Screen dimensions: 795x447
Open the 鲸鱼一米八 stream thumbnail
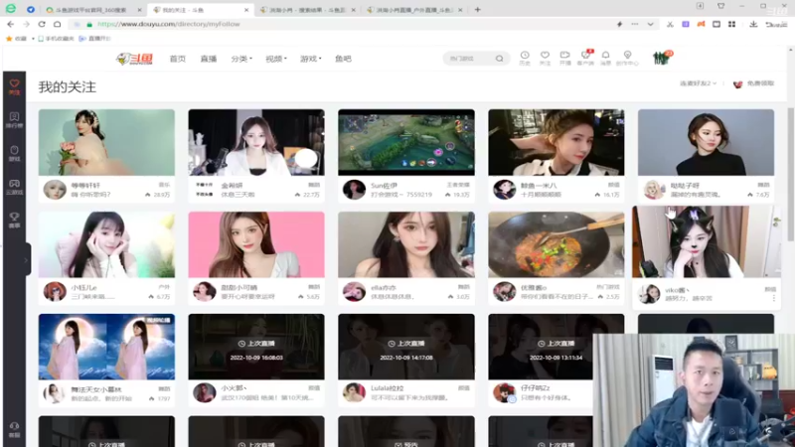(556, 142)
